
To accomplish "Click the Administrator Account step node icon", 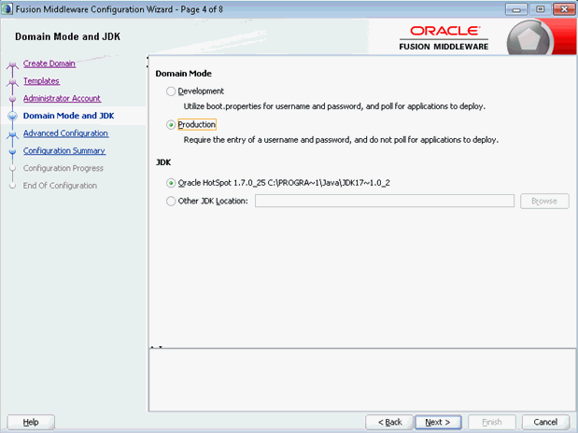I will (x=12, y=99).
